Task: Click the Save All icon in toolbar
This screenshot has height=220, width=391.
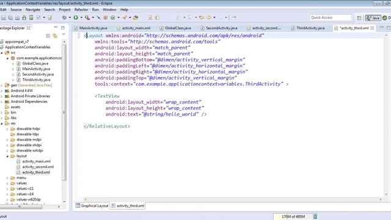Action: pyautogui.click(x=10, y=18)
